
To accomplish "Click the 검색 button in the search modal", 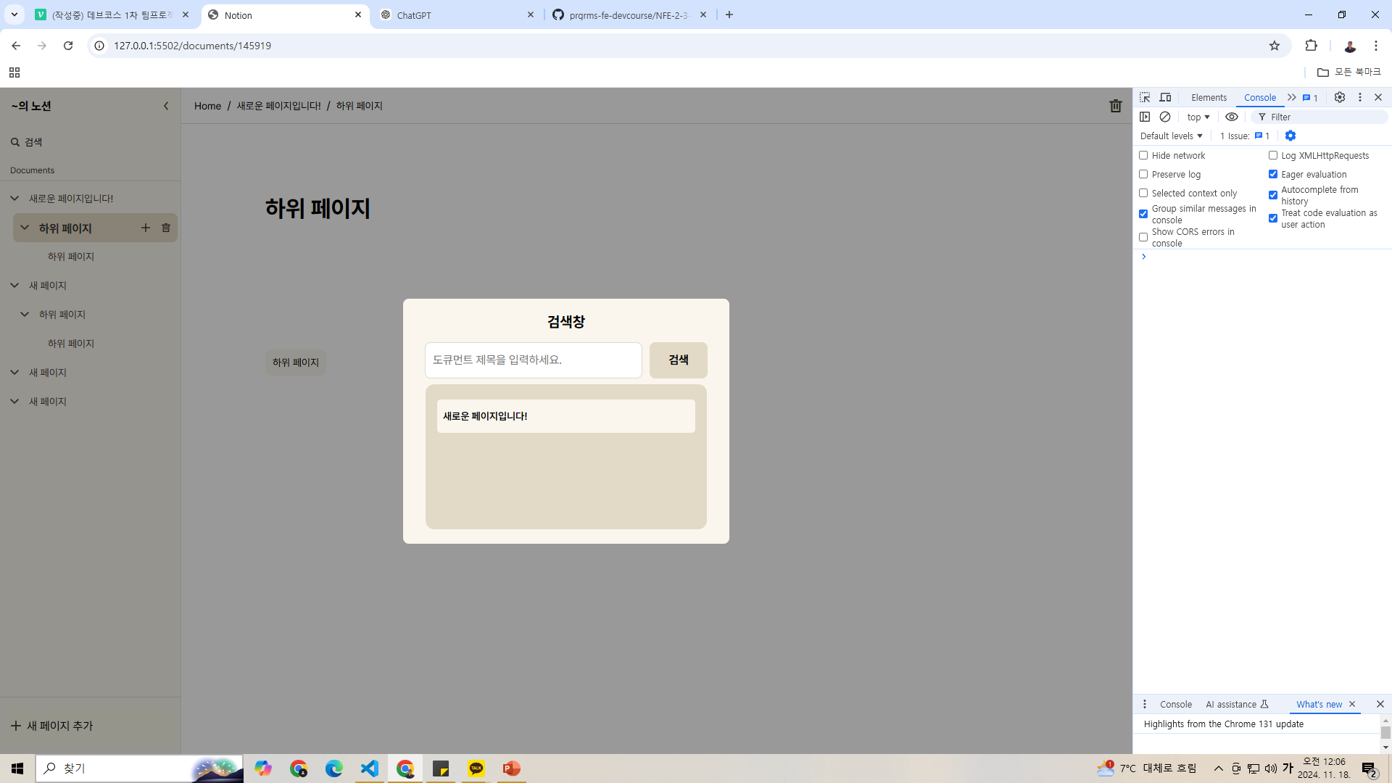I will (x=678, y=360).
